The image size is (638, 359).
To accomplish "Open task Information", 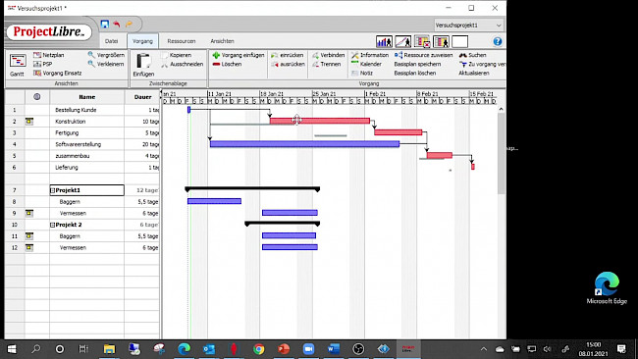I will click(370, 55).
